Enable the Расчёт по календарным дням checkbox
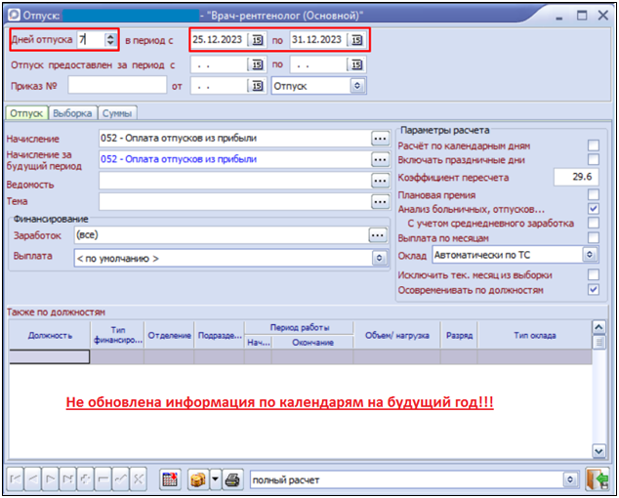The height and width of the screenshot is (498, 619). pos(593,145)
